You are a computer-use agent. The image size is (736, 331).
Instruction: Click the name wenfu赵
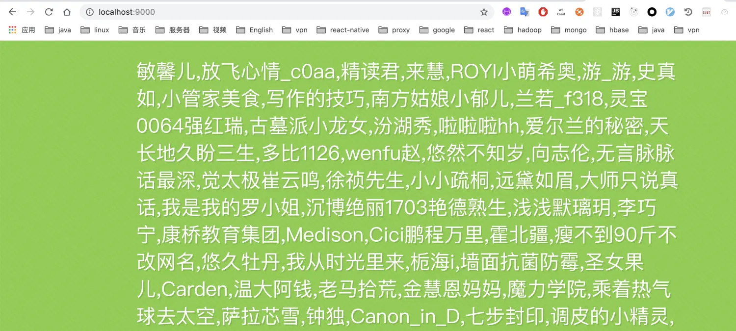click(384, 153)
